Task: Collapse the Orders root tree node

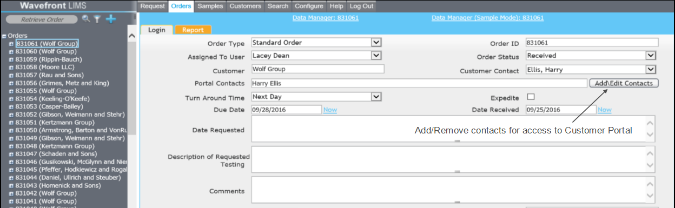Action: pos(4,36)
